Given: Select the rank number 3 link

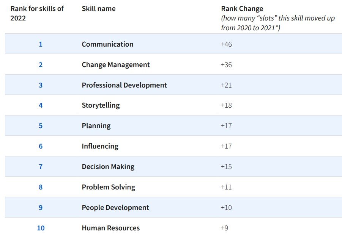Looking at the screenshot, I should [x=41, y=85].
